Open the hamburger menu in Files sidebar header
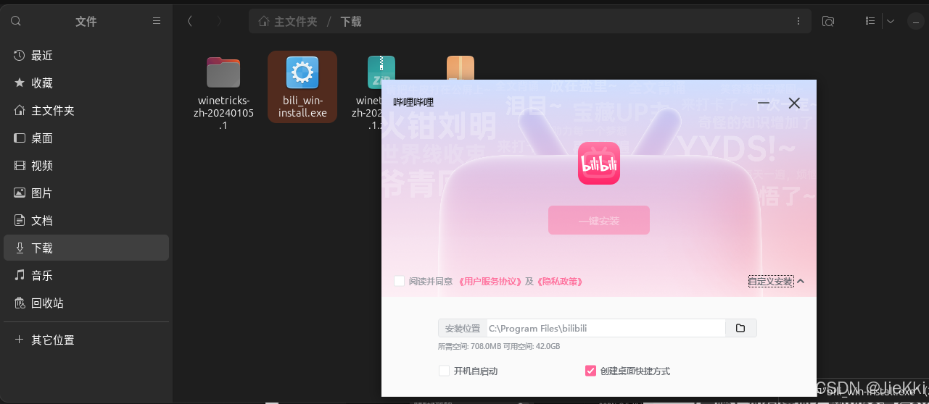 pos(157,22)
